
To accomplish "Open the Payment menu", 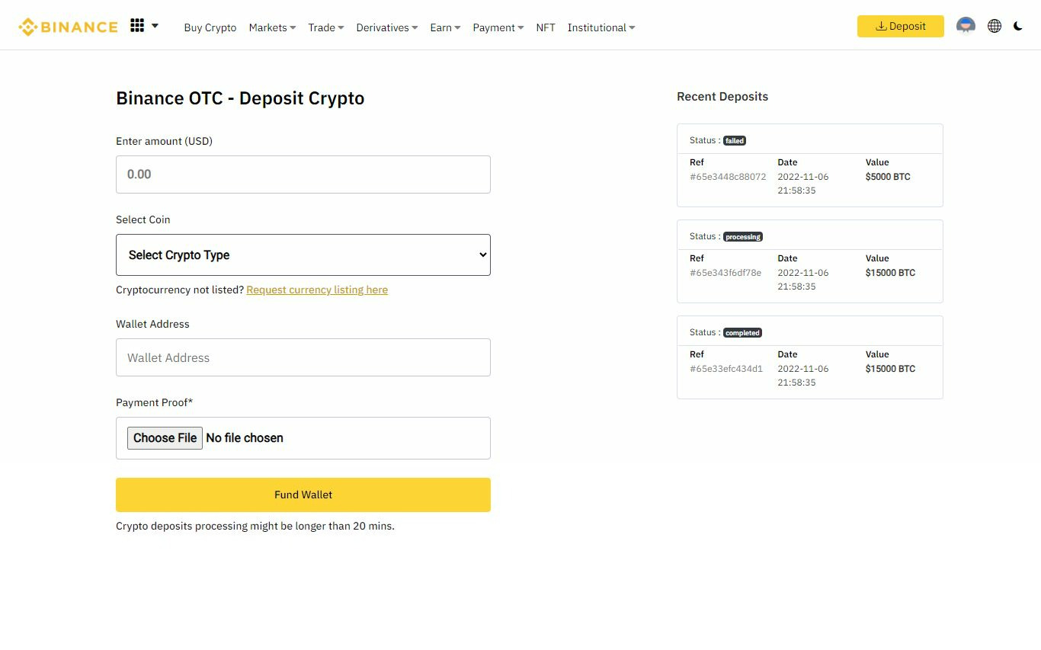I will tap(498, 27).
